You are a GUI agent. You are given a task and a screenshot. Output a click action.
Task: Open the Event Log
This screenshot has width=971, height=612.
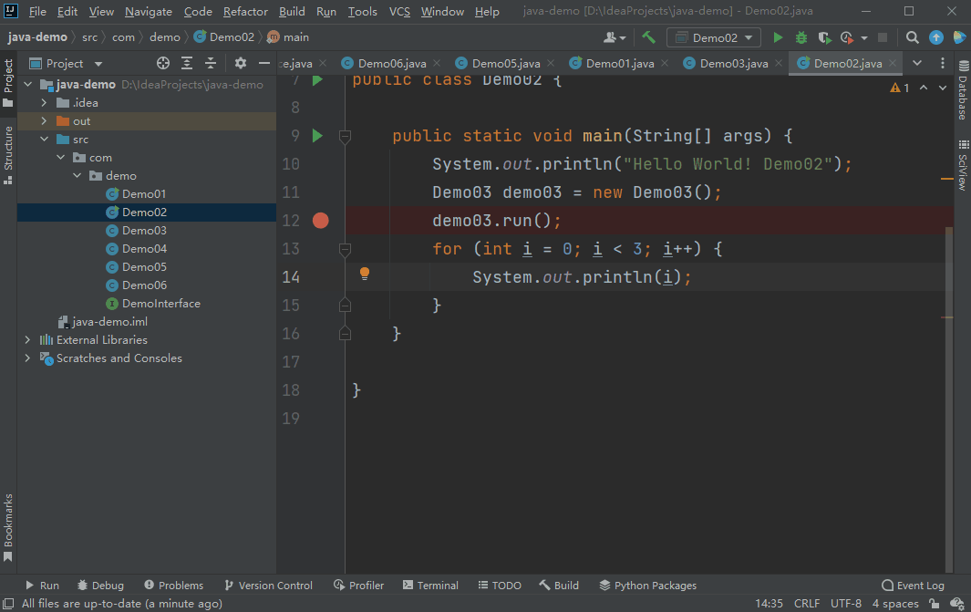click(x=912, y=585)
